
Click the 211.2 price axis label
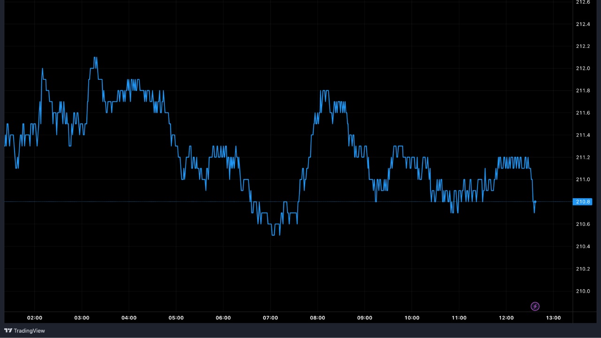(583, 157)
